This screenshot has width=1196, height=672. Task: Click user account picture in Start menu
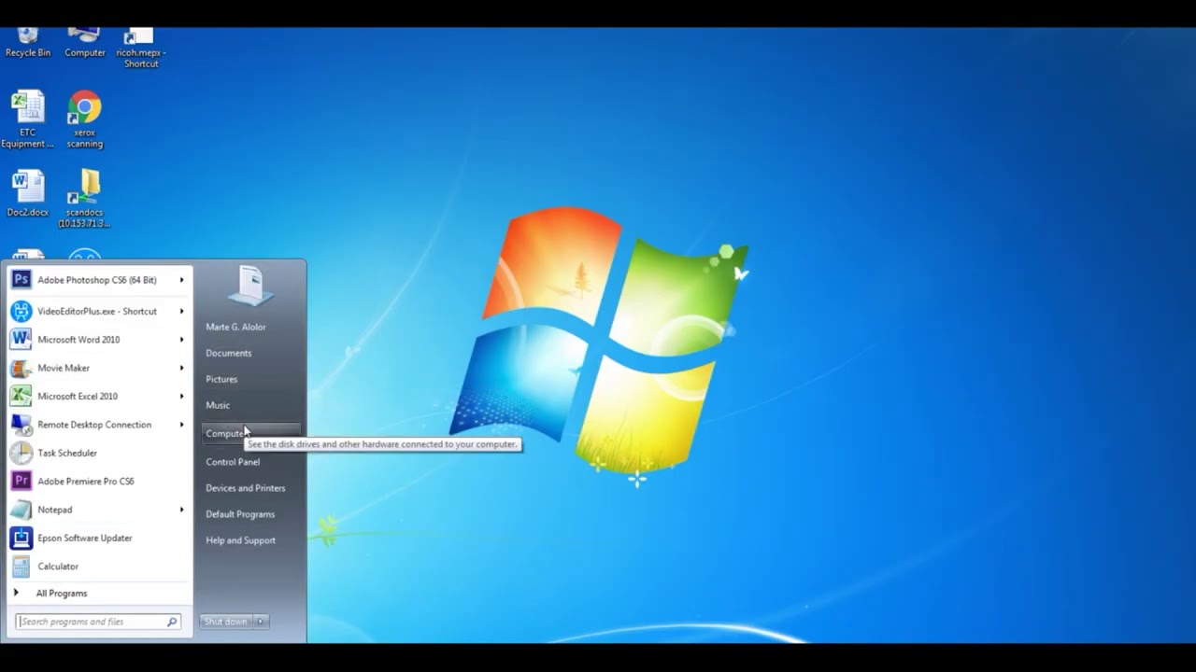tap(250, 286)
